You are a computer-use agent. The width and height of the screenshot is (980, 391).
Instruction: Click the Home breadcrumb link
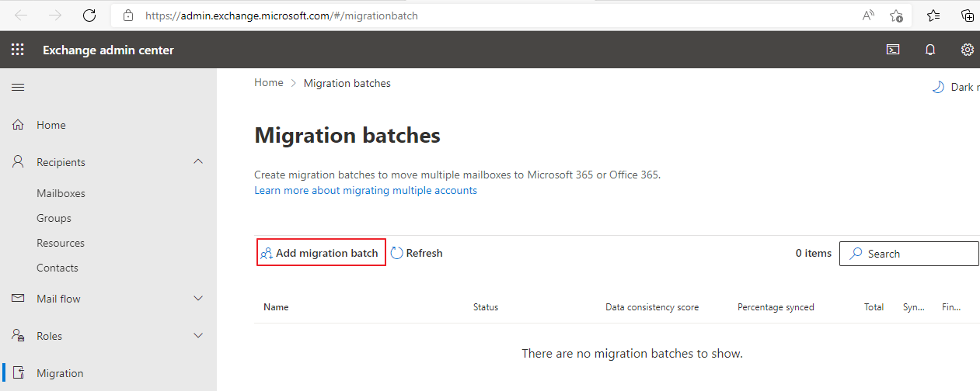pos(269,83)
